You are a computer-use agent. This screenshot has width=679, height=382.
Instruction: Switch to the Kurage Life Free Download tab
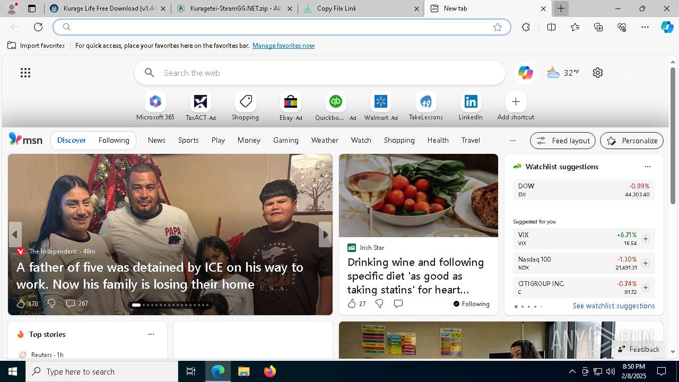tap(108, 8)
